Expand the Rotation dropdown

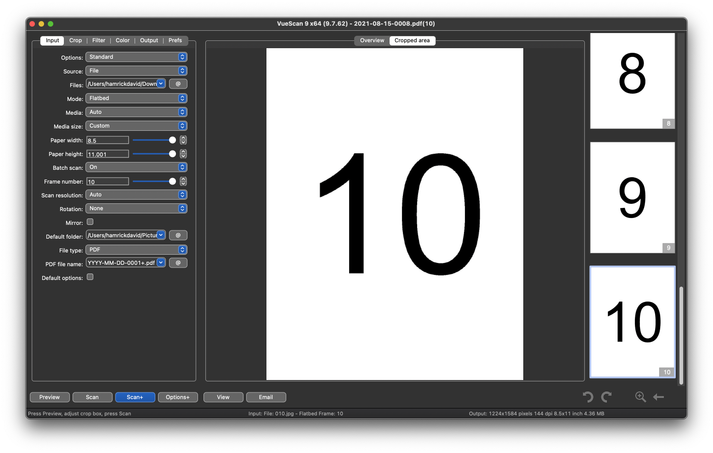click(136, 208)
